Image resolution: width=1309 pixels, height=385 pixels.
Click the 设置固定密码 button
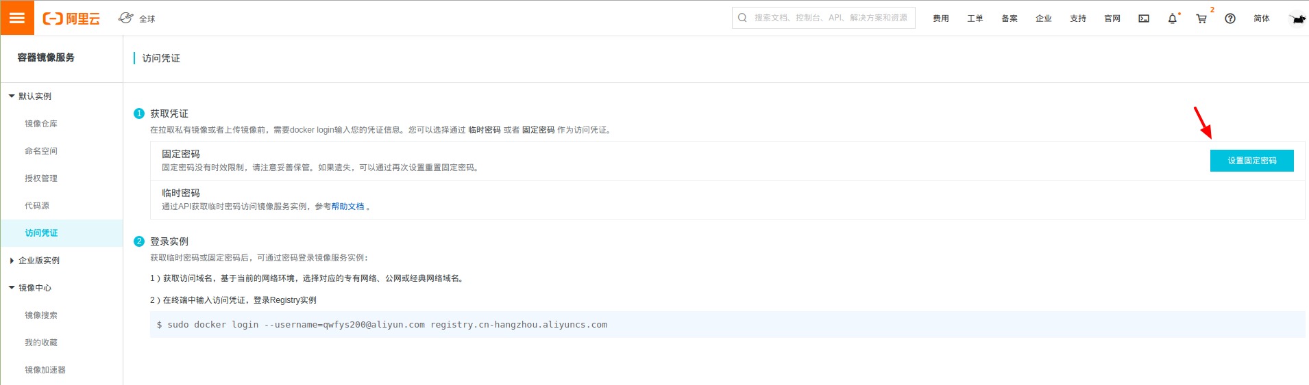click(1251, 161)
